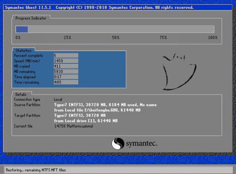This screenshot has height=174, width=236.
Task: Click the Details panel title
Action: pyautogui.click(x=21, y=94)
